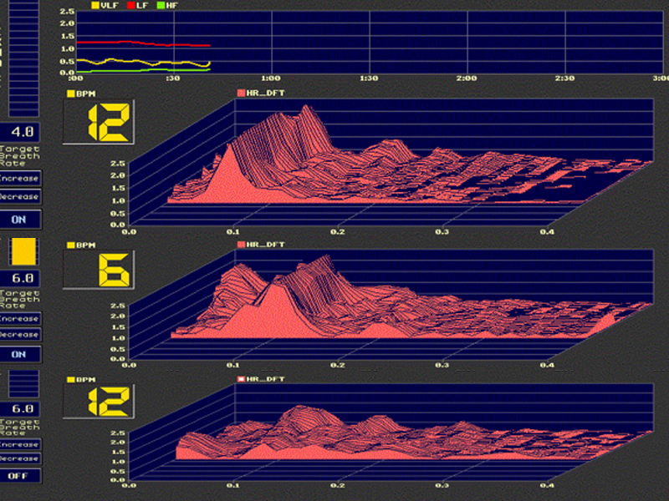
Task: Click the 1:30 time mark on the trend graph
Action: (369, 78)
